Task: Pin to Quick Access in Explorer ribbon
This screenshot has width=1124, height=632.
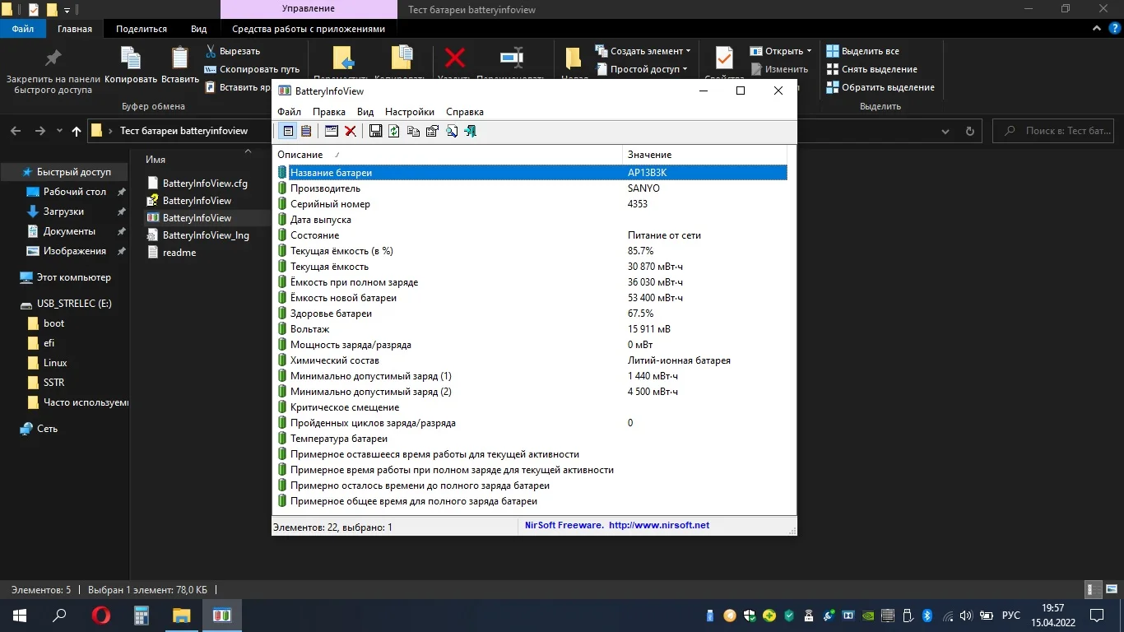Action: pyautogui.click(x=53, y=70)
